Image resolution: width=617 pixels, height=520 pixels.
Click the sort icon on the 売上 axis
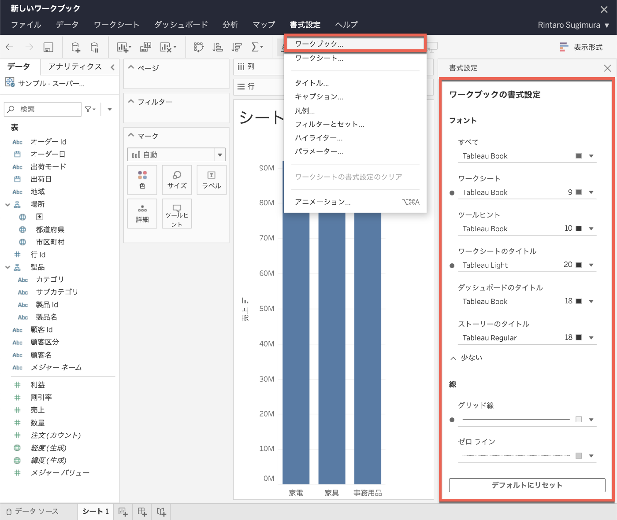coord(245,301)
